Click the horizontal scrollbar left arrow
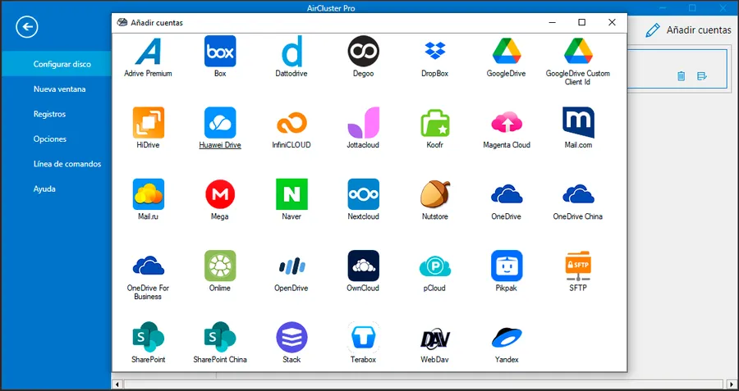Screen dimensions: 739x391 click(x=117, y=384)
